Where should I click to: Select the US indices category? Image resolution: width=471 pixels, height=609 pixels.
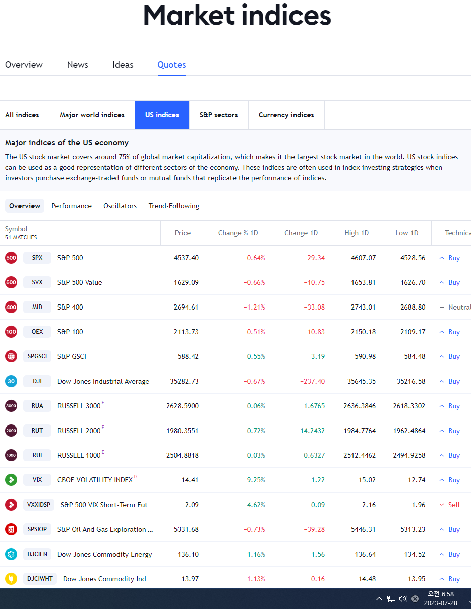tap(162, 115)
